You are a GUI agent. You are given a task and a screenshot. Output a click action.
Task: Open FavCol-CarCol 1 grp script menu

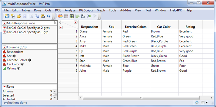pyautogui.click(x=5, y=32)
